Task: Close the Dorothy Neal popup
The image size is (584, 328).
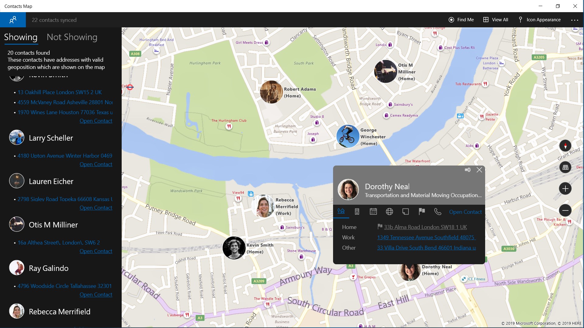Action: pyautogui.click(x=479, y=170)
